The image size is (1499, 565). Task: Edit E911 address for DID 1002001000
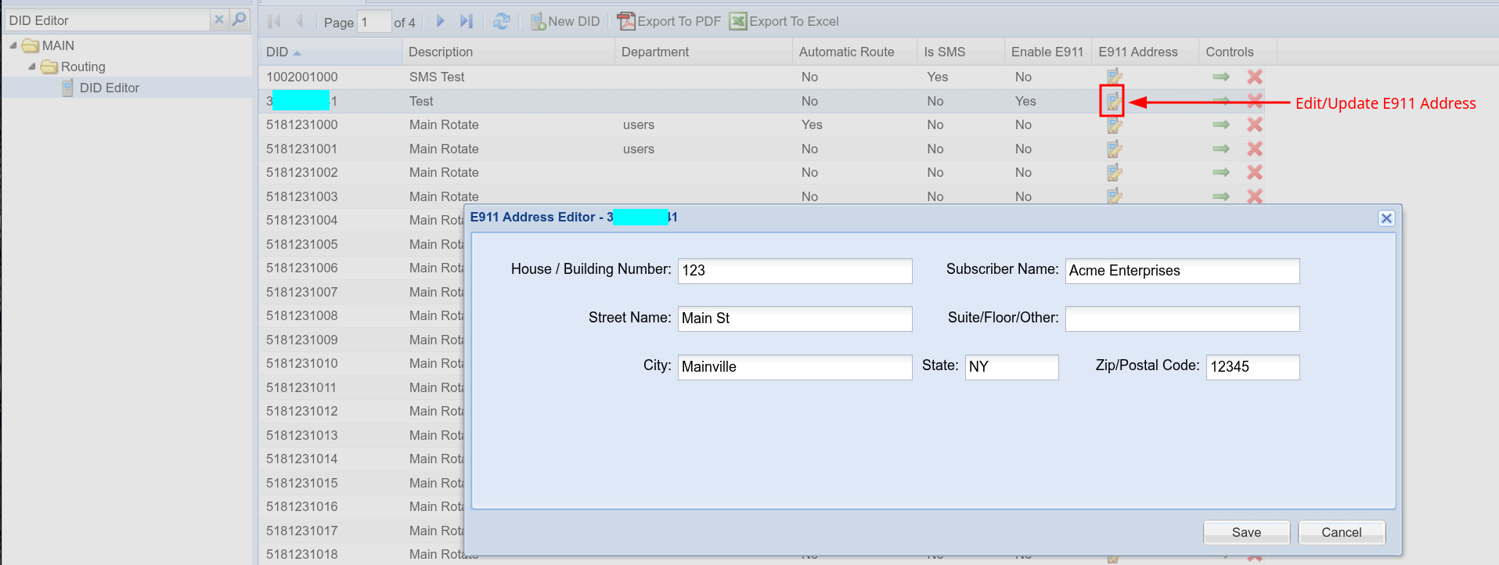pyautogui.click(x=1114, y=77)
